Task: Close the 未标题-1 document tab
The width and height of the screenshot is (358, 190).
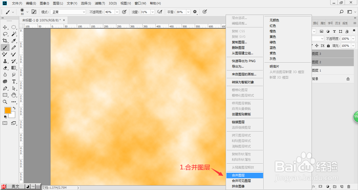Action: tap(64, 20)
